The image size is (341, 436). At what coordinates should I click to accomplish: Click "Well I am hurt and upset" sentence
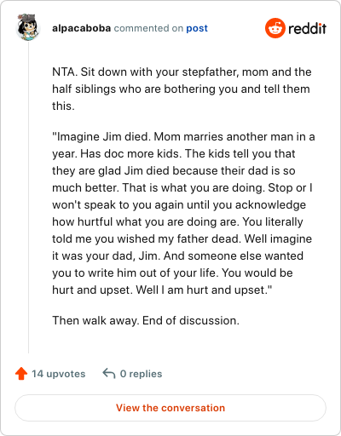[204, 290]
